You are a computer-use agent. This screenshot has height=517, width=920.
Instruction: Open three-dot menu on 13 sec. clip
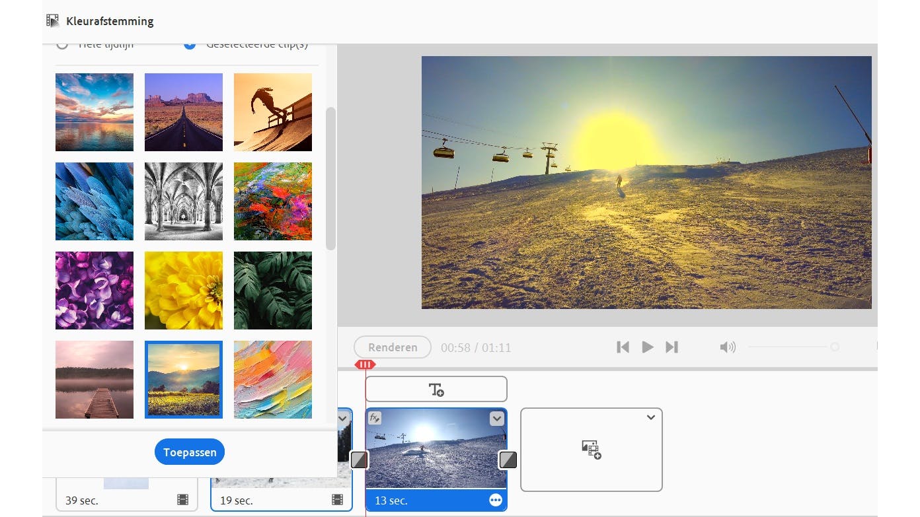pos(496,500)
